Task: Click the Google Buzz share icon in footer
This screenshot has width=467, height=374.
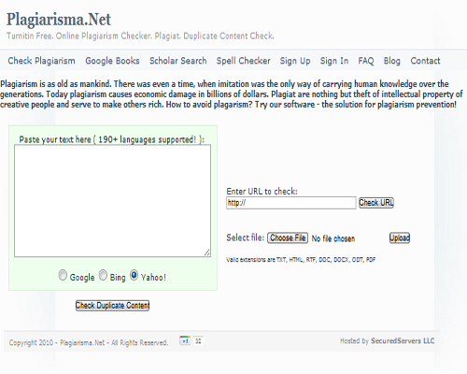Action: point(185,340)
